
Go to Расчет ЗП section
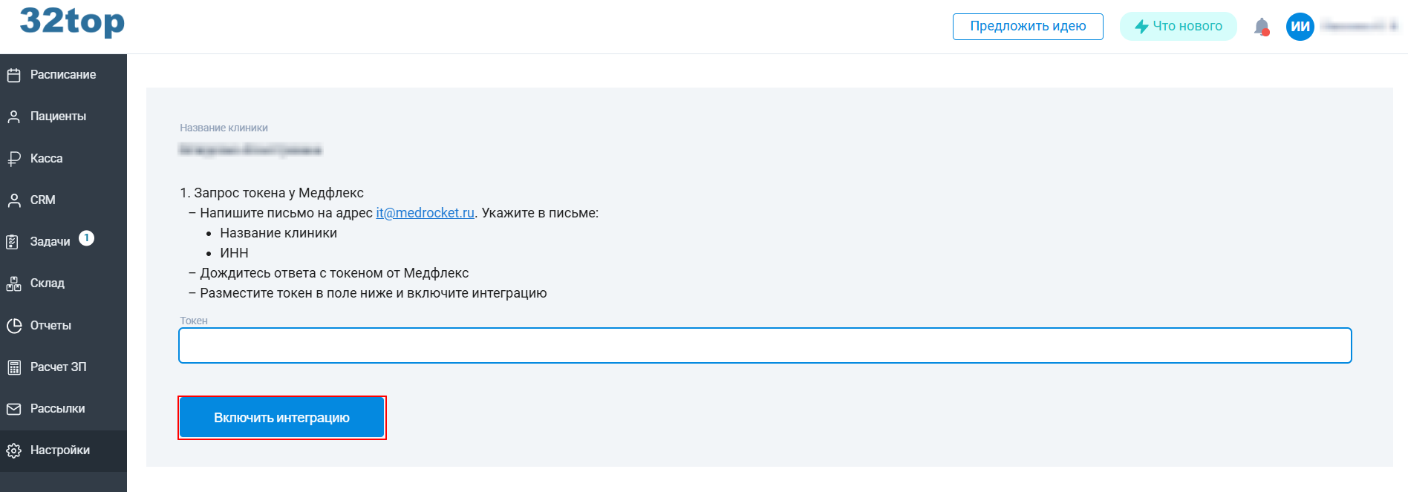(63, 367)
